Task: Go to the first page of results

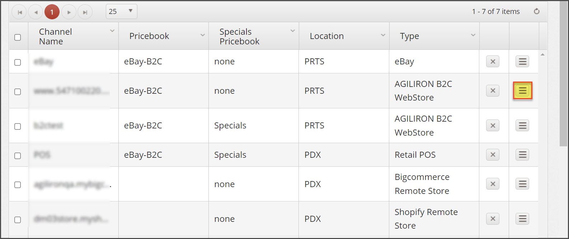Action: [x=19, y=12]
